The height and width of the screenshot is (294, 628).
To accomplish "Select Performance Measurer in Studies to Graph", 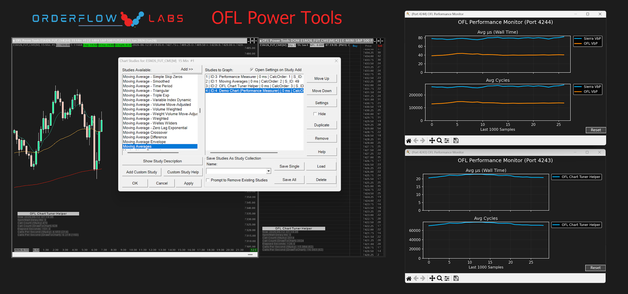I will click(254, 76).
